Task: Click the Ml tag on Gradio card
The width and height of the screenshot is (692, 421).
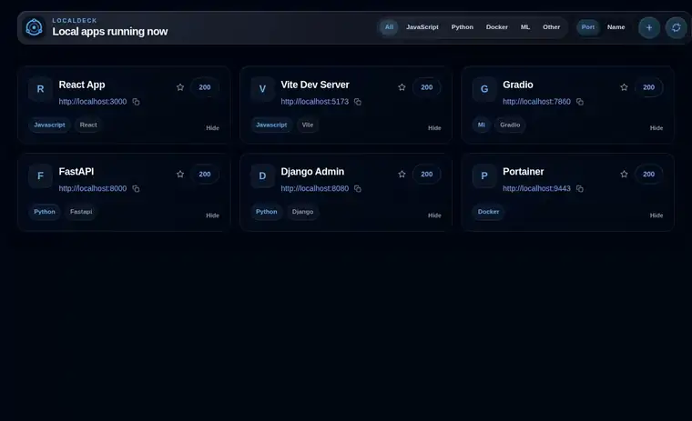Action: pos(482,125)
